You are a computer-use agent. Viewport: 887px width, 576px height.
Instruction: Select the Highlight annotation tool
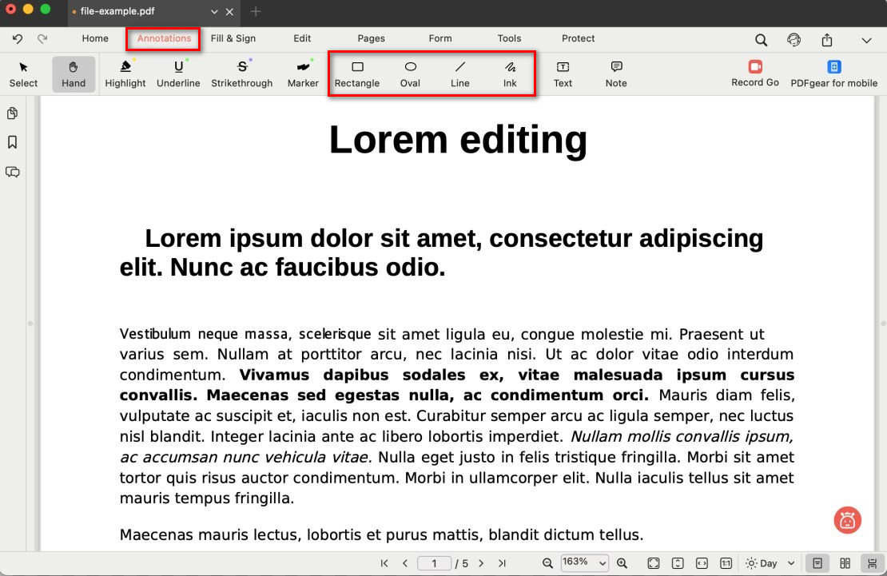point(125,73)
